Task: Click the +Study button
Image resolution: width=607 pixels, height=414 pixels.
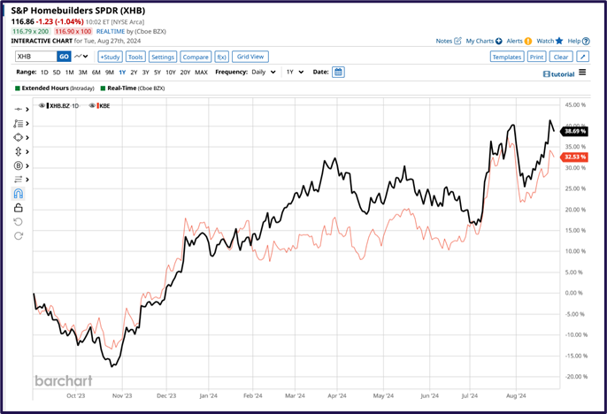Action: pyautogui.click(x=111, y=57)
